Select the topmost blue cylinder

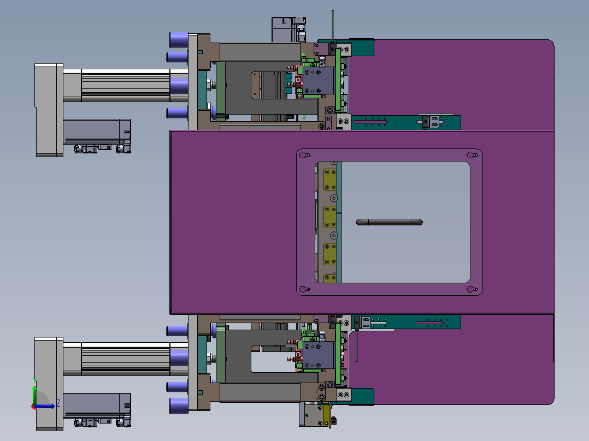click(179, 40)
